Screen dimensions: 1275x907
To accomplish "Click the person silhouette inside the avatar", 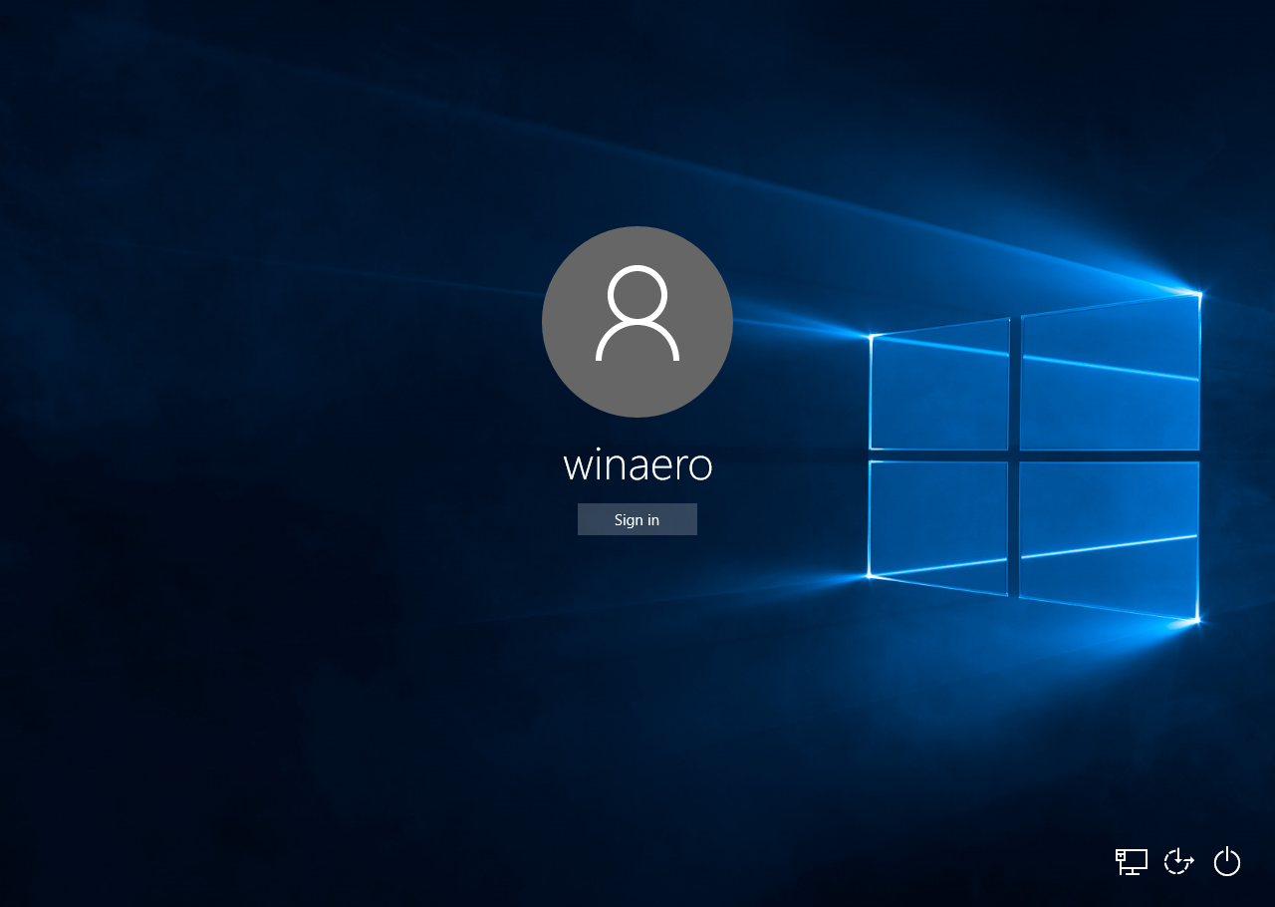I will pos(637,321).
